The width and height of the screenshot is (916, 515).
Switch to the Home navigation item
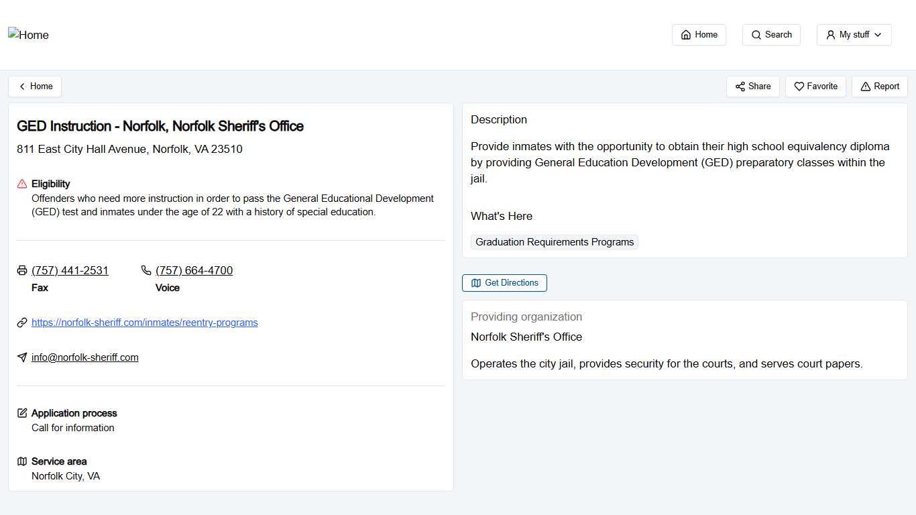(x=699, y=34)
